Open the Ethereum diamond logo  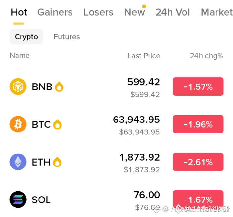18,162
